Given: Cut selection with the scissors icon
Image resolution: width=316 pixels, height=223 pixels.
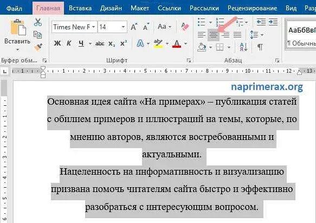Looking at the screenshot, I should [38, 22].
